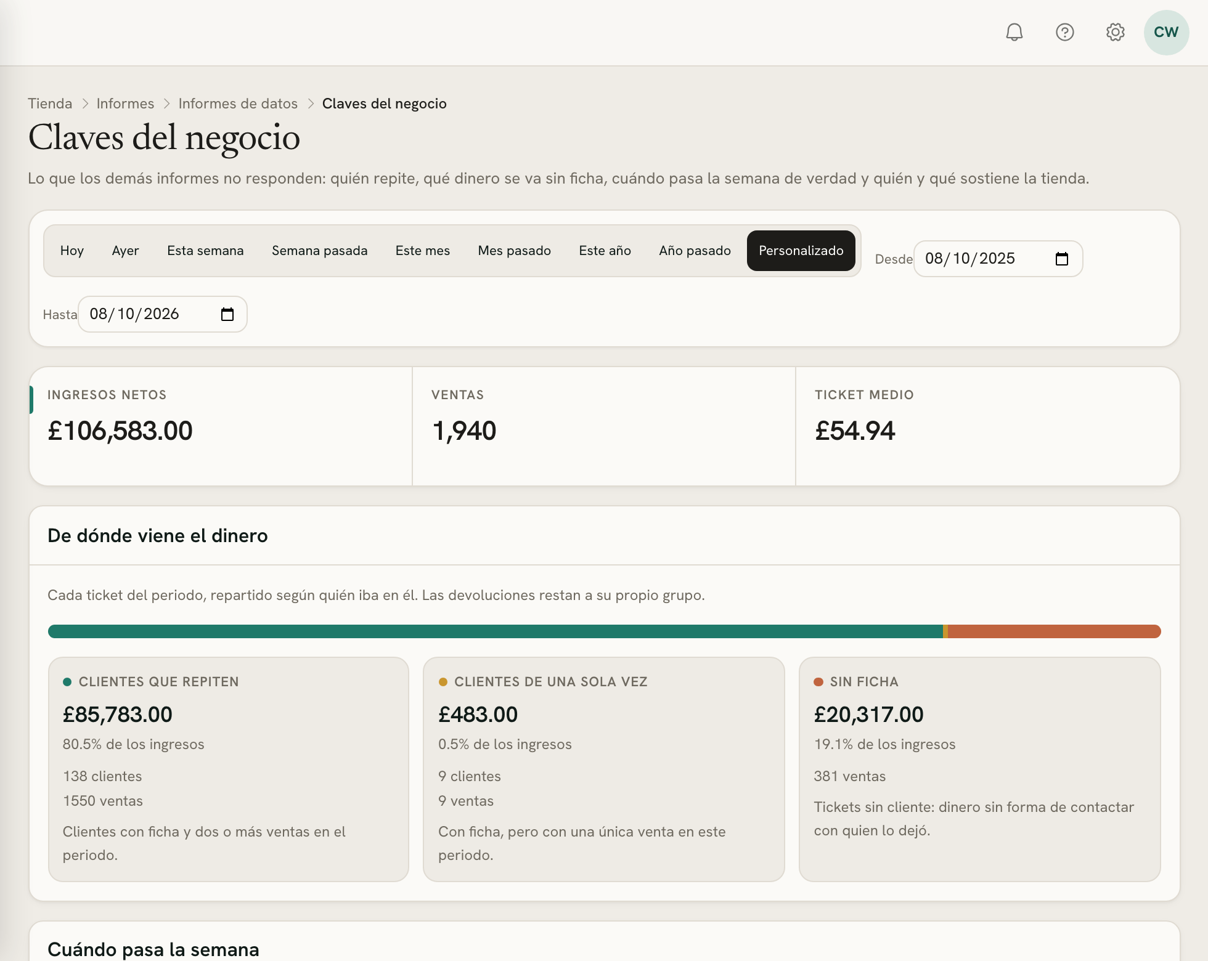Select the Ayer date range
The width and height of the screenshot is (1208, 961).
[x=125, y=251]
